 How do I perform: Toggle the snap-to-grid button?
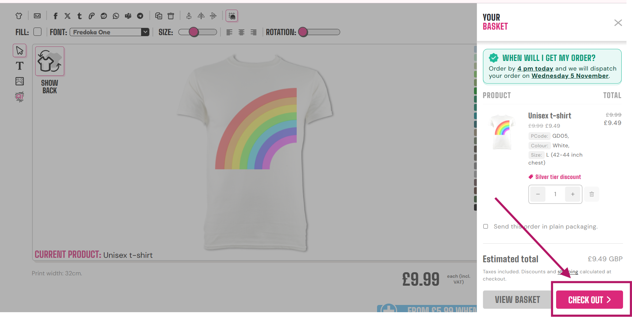pyautogui.click(x=232, y=16)
